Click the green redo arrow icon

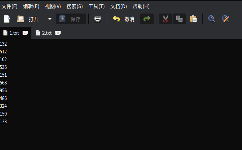click(x=147, y=19)
